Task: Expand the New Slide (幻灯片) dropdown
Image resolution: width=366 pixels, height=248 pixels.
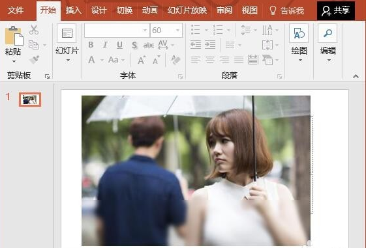Action: point(68,61)
